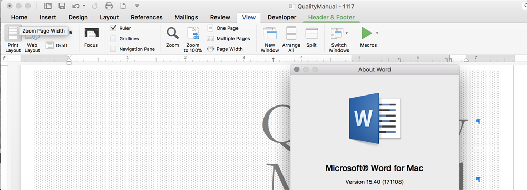
Task: Run Macros with the play icon
Action: click(367, 33)
